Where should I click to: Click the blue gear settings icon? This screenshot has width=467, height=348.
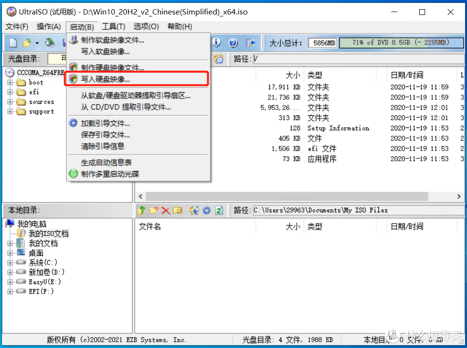206,210
